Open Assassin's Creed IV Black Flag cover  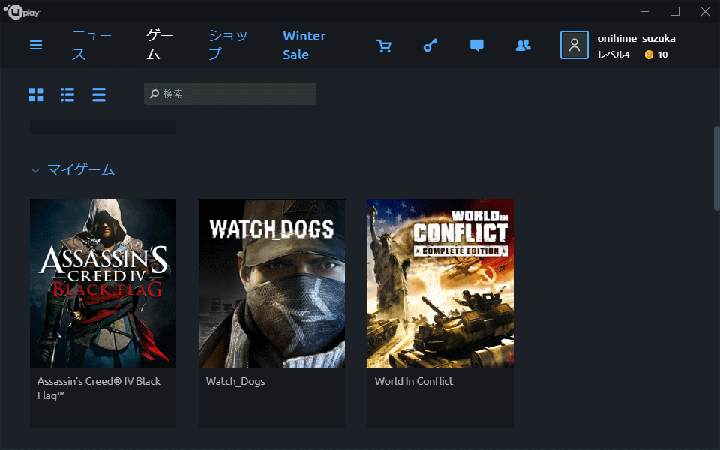coord(103,283)
